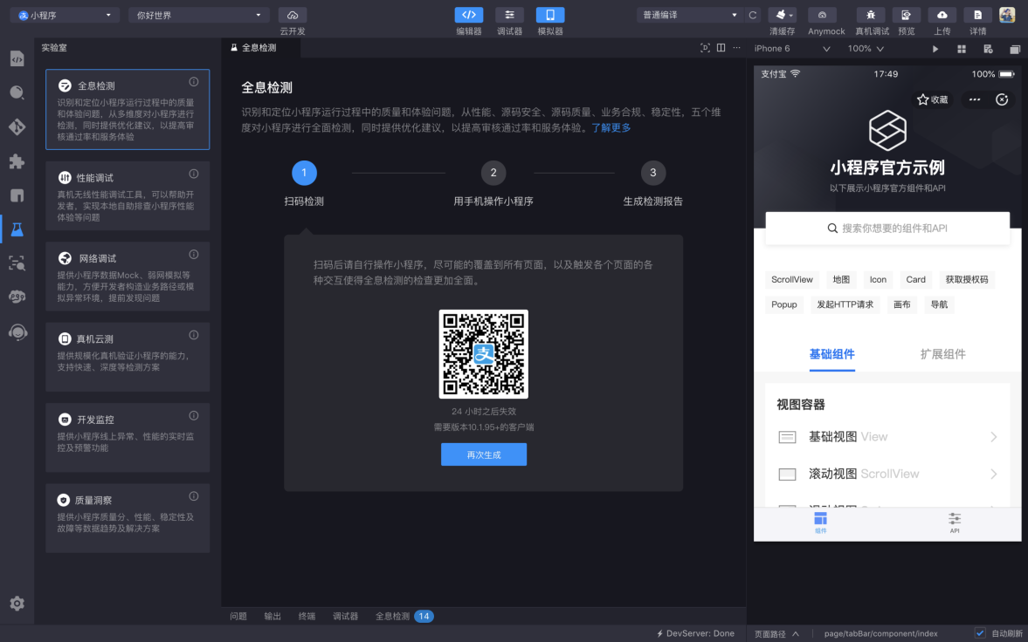This screenshot has width=1028, height=642.
Task: Click step 3 生成检测报告
Action: coord(653,184)
